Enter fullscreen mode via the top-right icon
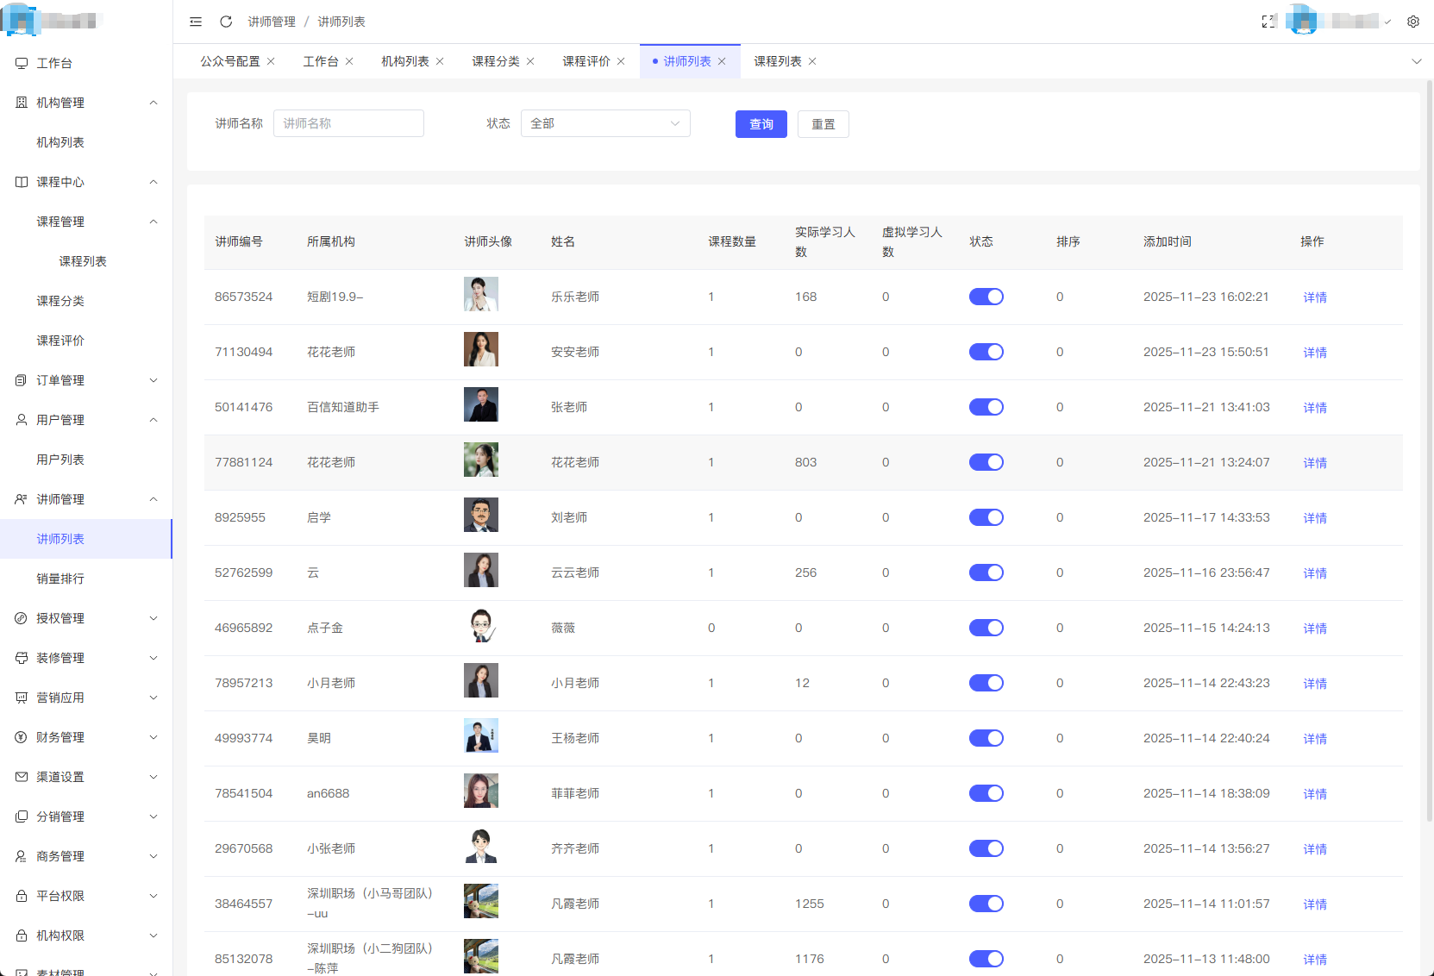 (1268, 22)
